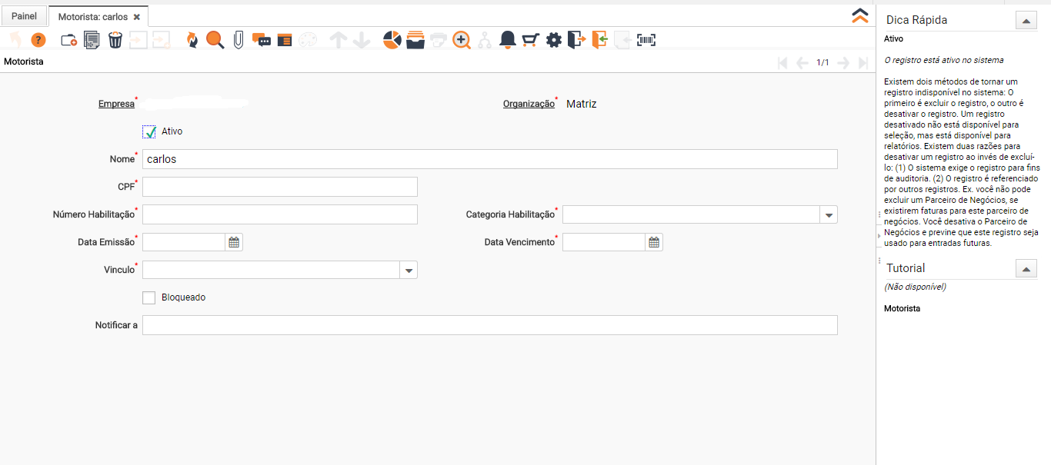The image size is (1051, 465).
Task: Click the orange Help question mark icon
Action: [38, 40]
